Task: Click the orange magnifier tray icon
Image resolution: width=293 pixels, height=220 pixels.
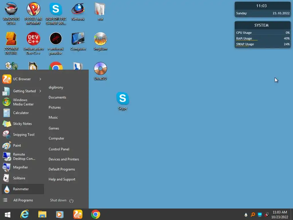Action: coord(253,214)
